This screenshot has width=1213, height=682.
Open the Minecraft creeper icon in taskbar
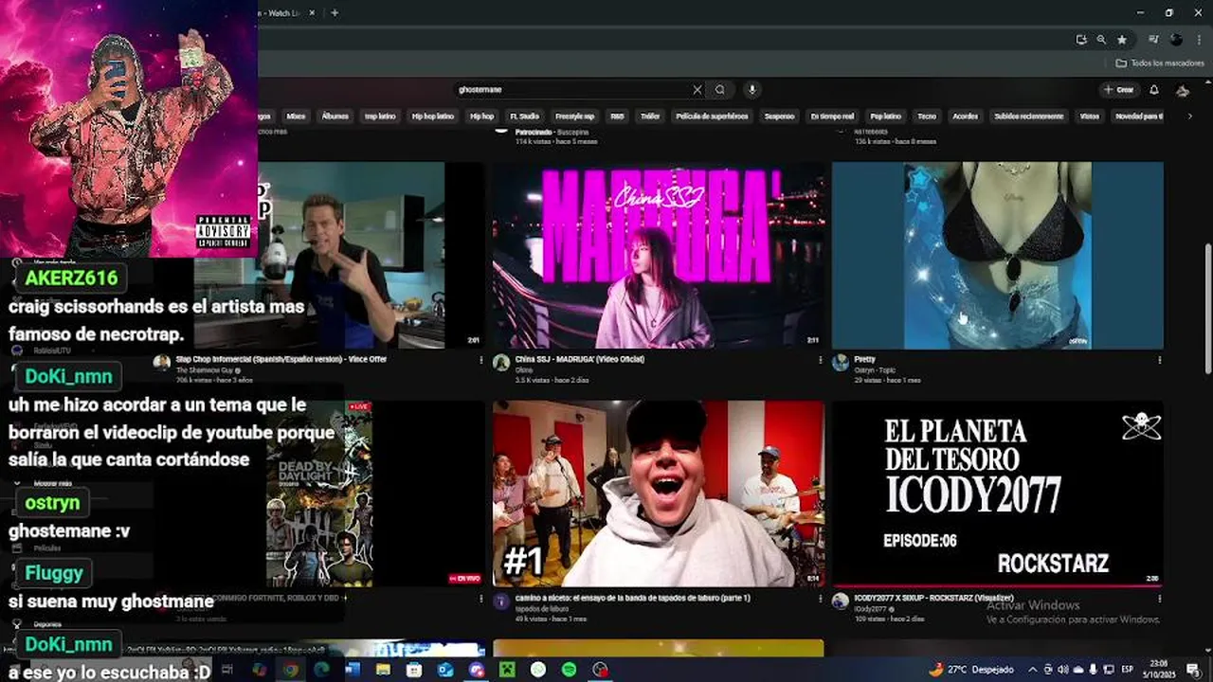(x=506, y=670)
